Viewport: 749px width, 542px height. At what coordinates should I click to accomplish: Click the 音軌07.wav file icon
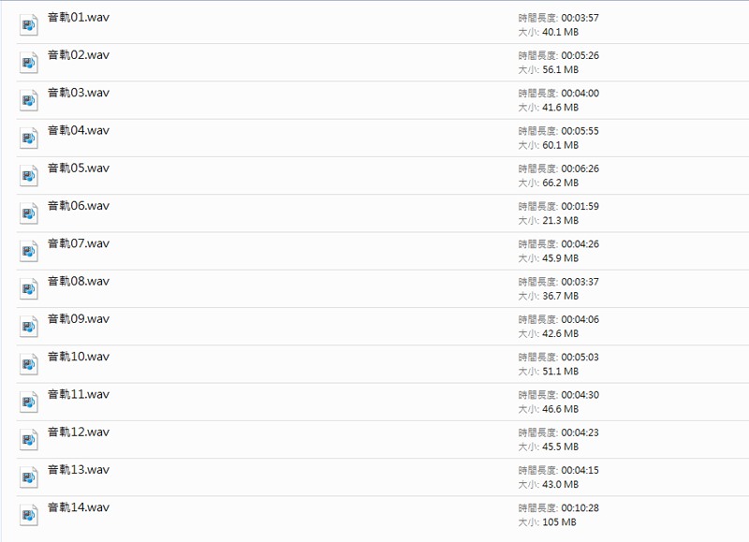click(x=29, y=251)
